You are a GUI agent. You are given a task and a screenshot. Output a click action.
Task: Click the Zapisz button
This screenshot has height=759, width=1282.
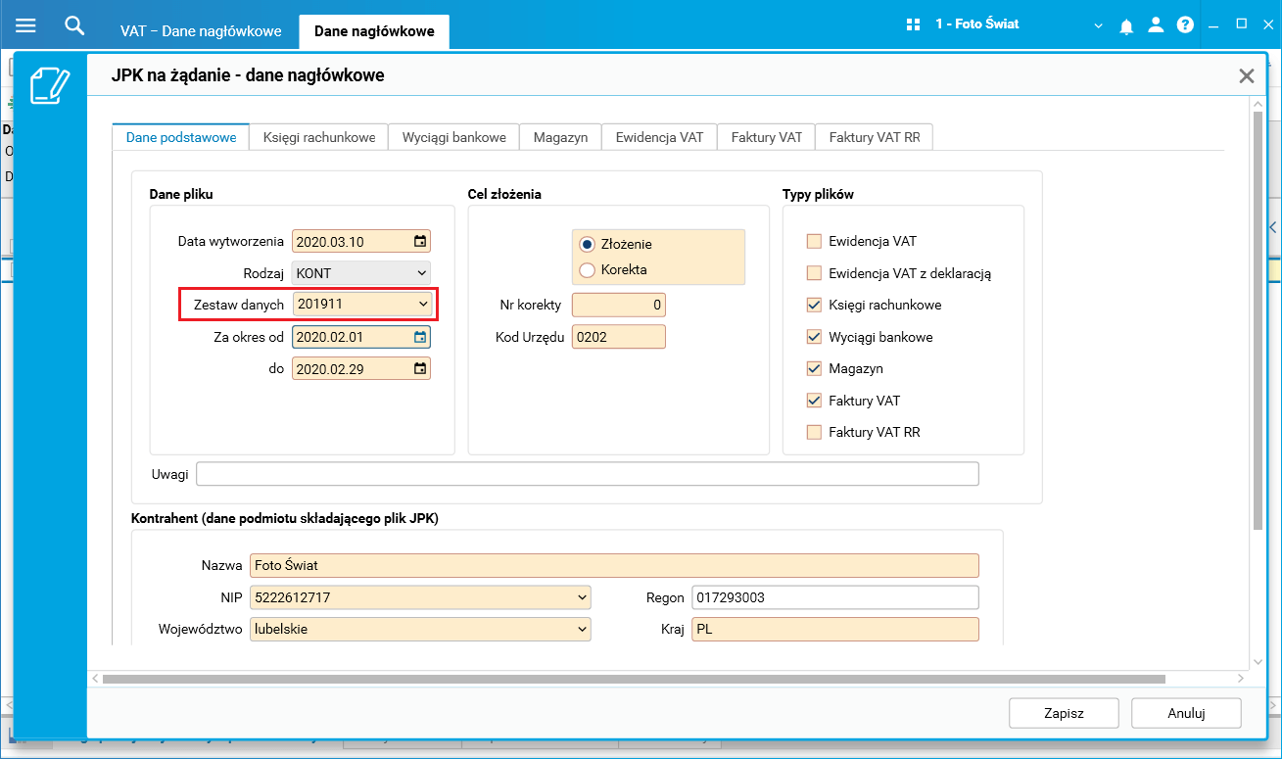pyautogui.click(x=1064, y=713)
